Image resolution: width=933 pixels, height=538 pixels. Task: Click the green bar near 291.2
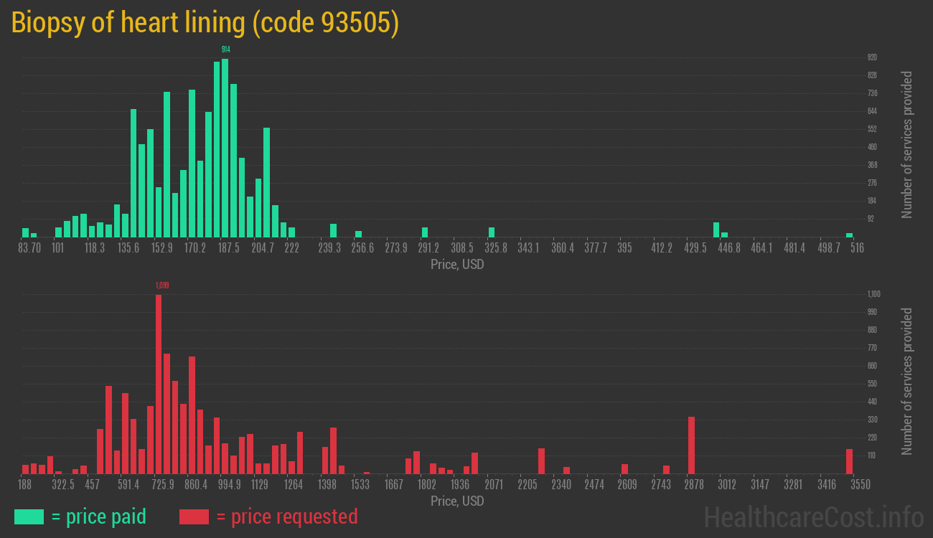point(425,232)
